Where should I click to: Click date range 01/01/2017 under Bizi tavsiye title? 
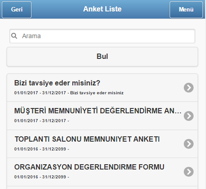tap(40, 93)
